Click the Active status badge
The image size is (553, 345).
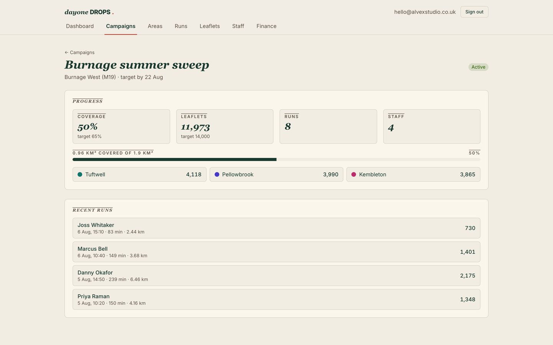coord(478,67)
